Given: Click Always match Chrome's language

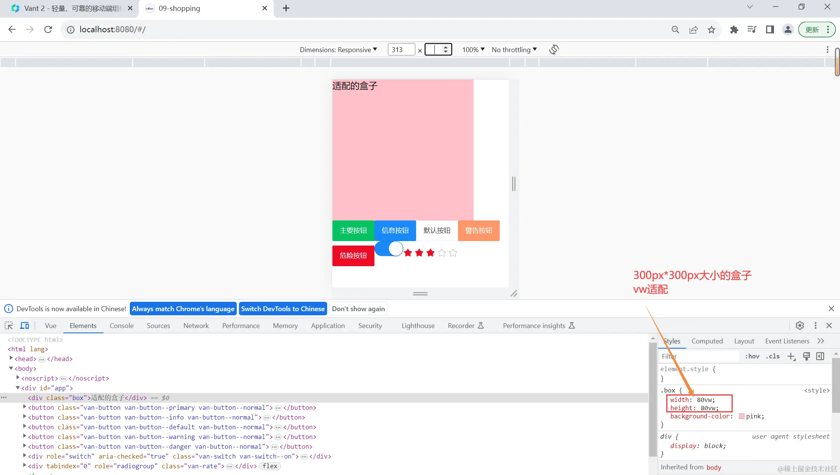Looking at the screenshot, I should click(183, 309).
